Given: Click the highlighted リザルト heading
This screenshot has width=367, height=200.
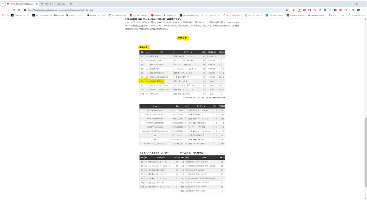Looking at the screenshot, I should 182,37.
